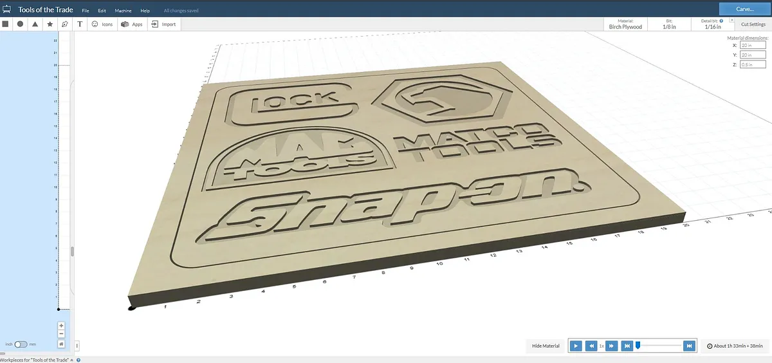772x363 pixels.
Task: Hide the material in the preview
Action: pyautogui.click(x=546, y=346)
